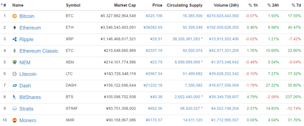The width and height of the screenshot is (304, 126).
Task: Click the Dash logo icon
Action: (x=15, y=85)
